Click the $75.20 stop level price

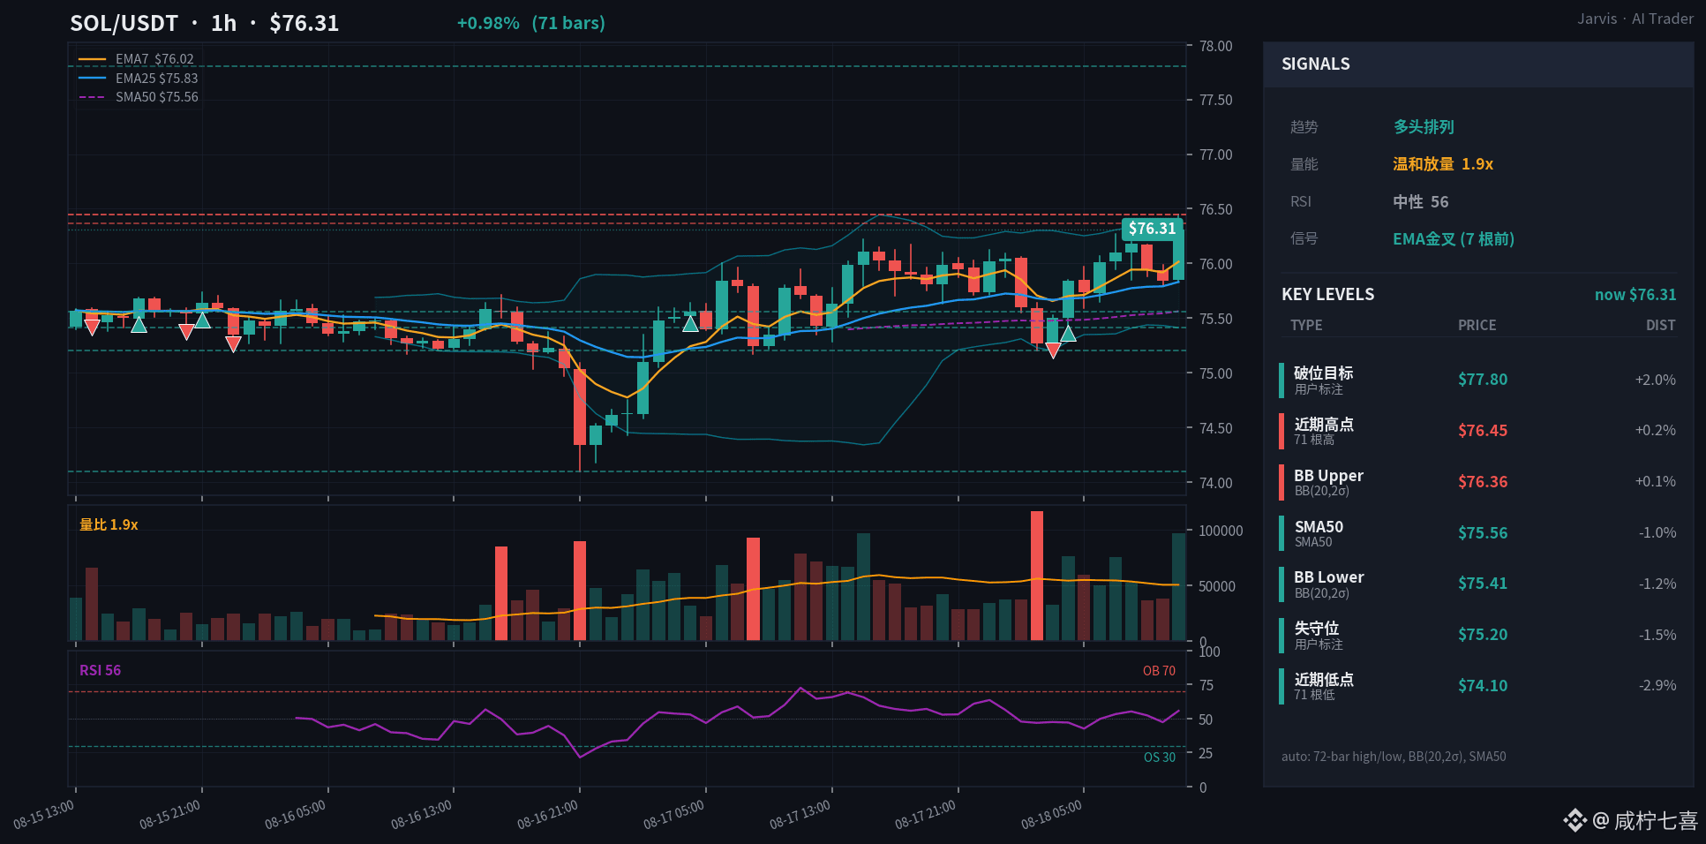pyautogui.click(x=1483, y=635)
